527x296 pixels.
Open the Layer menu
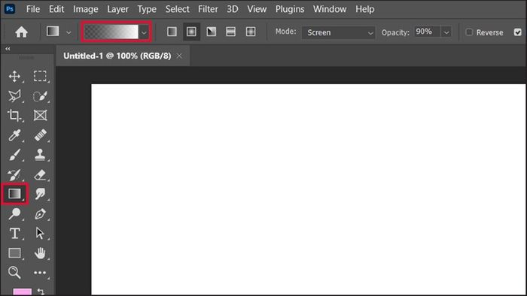click(x=118, y=9)
